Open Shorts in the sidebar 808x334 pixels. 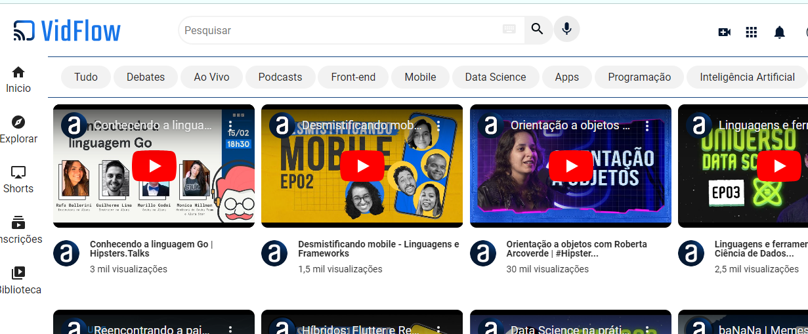click(18, 180)
